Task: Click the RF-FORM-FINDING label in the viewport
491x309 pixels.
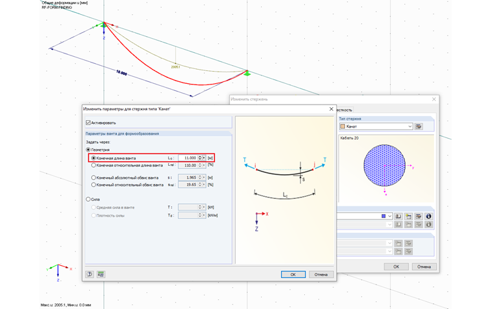Action: (57, 7)
